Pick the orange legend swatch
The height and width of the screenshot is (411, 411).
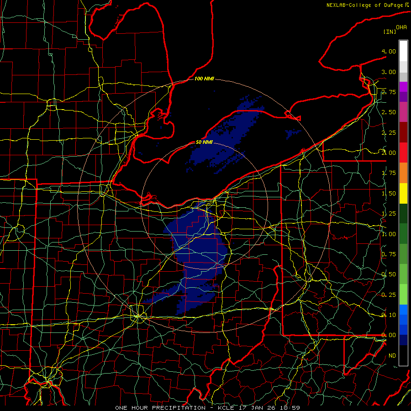coord(403,173)
